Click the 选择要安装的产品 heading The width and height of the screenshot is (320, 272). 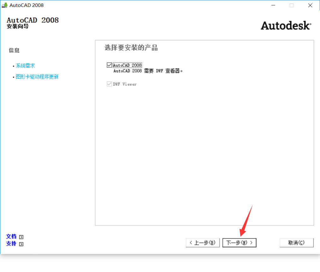coord(131,48)
